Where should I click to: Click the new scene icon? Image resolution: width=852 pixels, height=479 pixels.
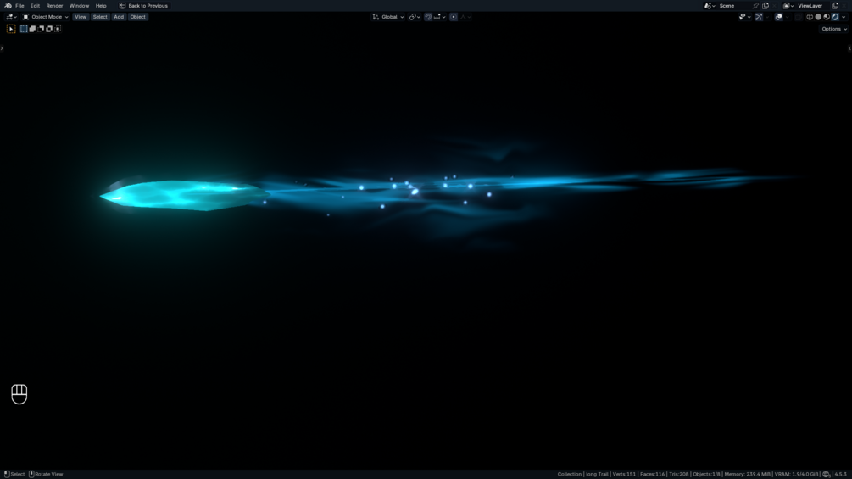(x=766, y=5)
